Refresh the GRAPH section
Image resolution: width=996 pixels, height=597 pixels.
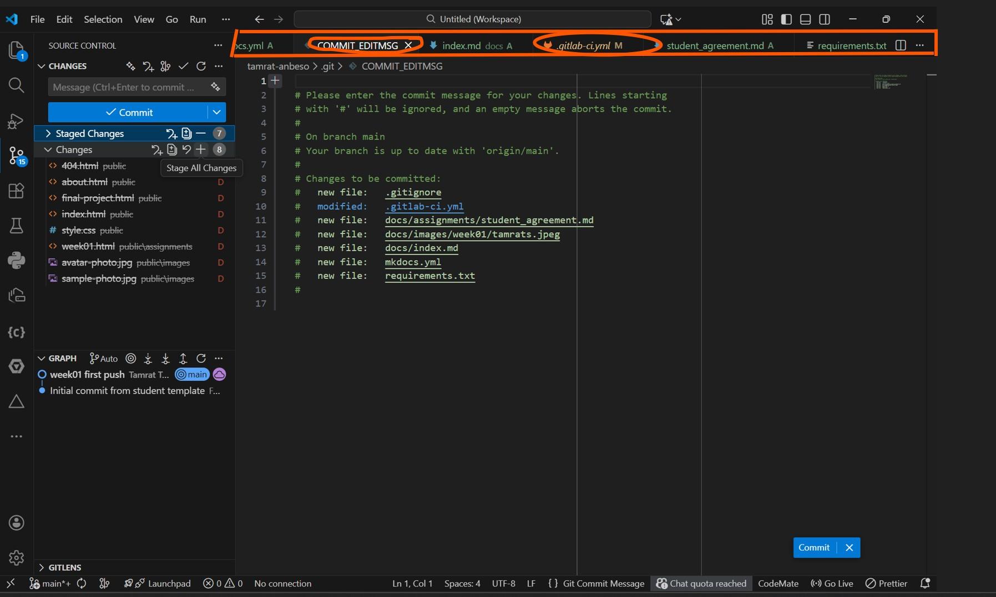[201, 358]
